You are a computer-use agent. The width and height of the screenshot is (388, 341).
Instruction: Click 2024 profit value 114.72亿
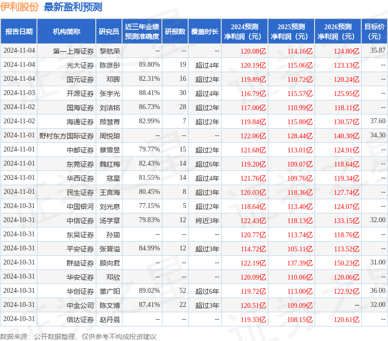[253, 249]
